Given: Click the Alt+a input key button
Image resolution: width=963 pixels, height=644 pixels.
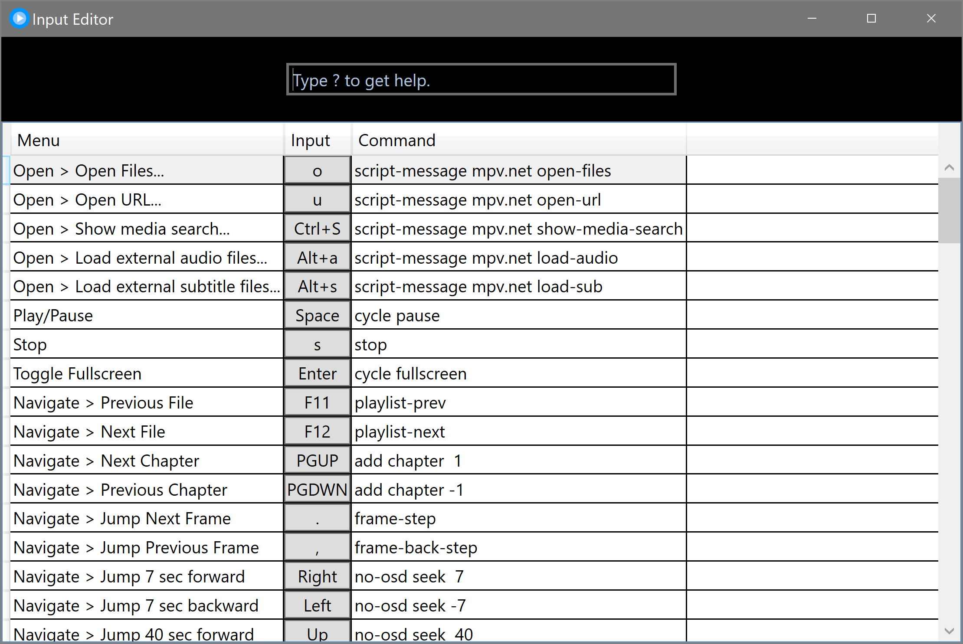Looking at the screenshot, I should 317,258.
